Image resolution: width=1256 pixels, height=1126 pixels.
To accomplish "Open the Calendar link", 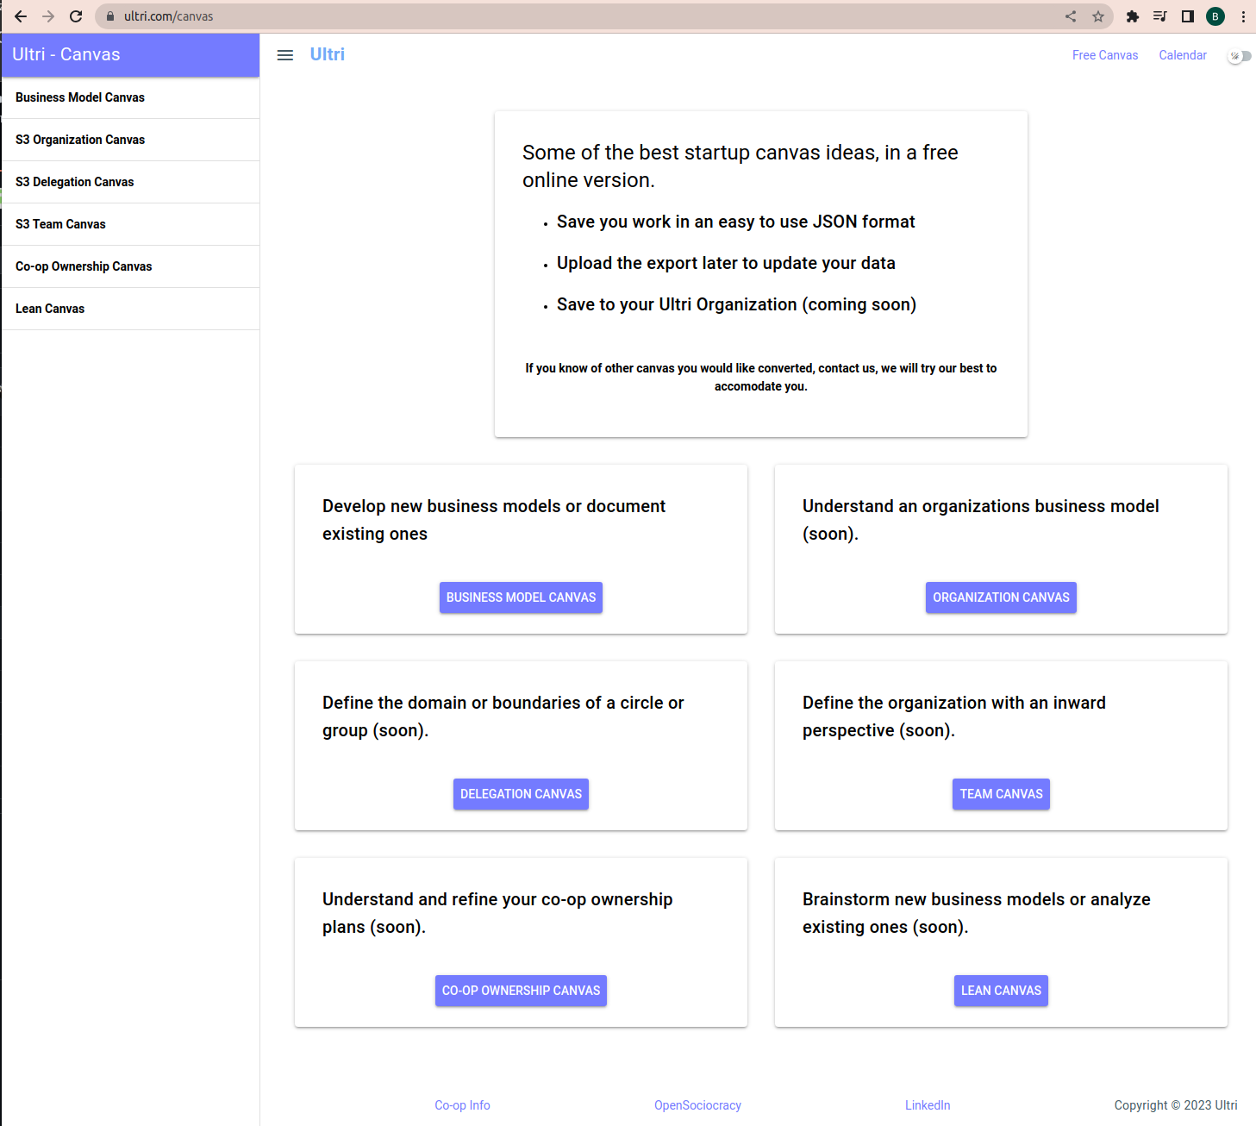I will pos(1183,55).
